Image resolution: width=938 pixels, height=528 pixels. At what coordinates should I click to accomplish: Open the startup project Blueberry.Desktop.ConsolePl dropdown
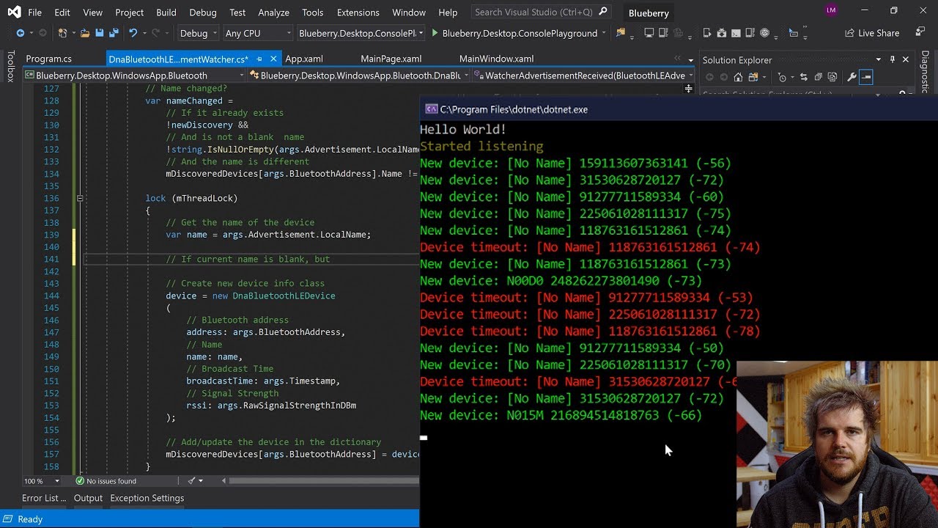pyautogui.click(x=361, y=33)
